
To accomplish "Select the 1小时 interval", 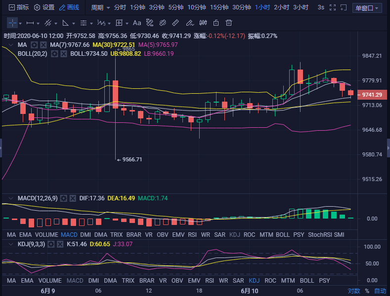I will 262,7.
